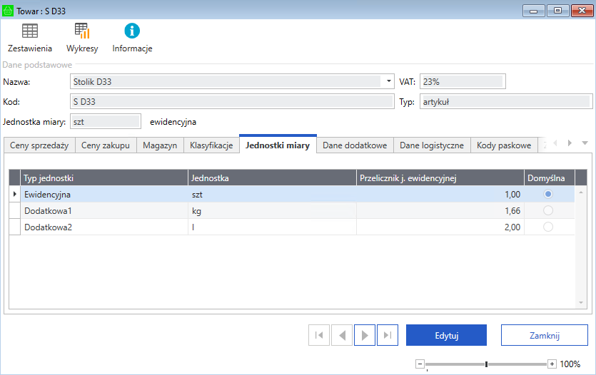
Task: Jump to the last record
Action: [x=386, y=335]
